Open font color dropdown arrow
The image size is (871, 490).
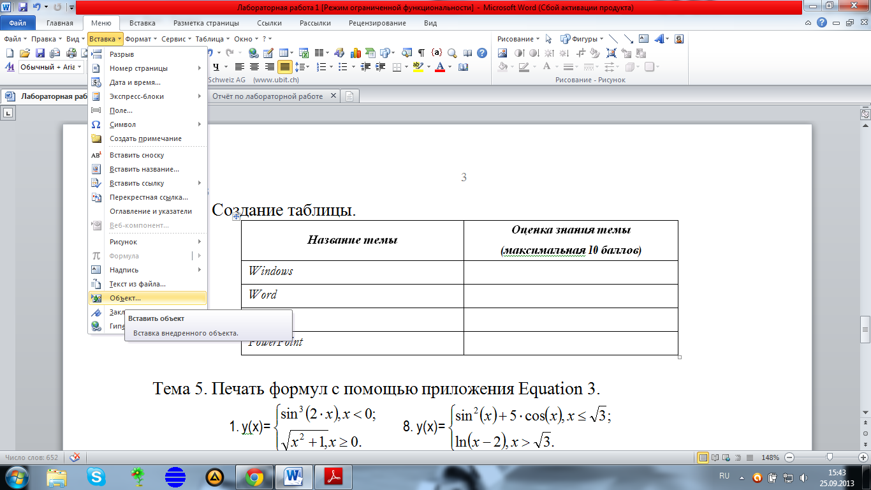click(450, 66)
